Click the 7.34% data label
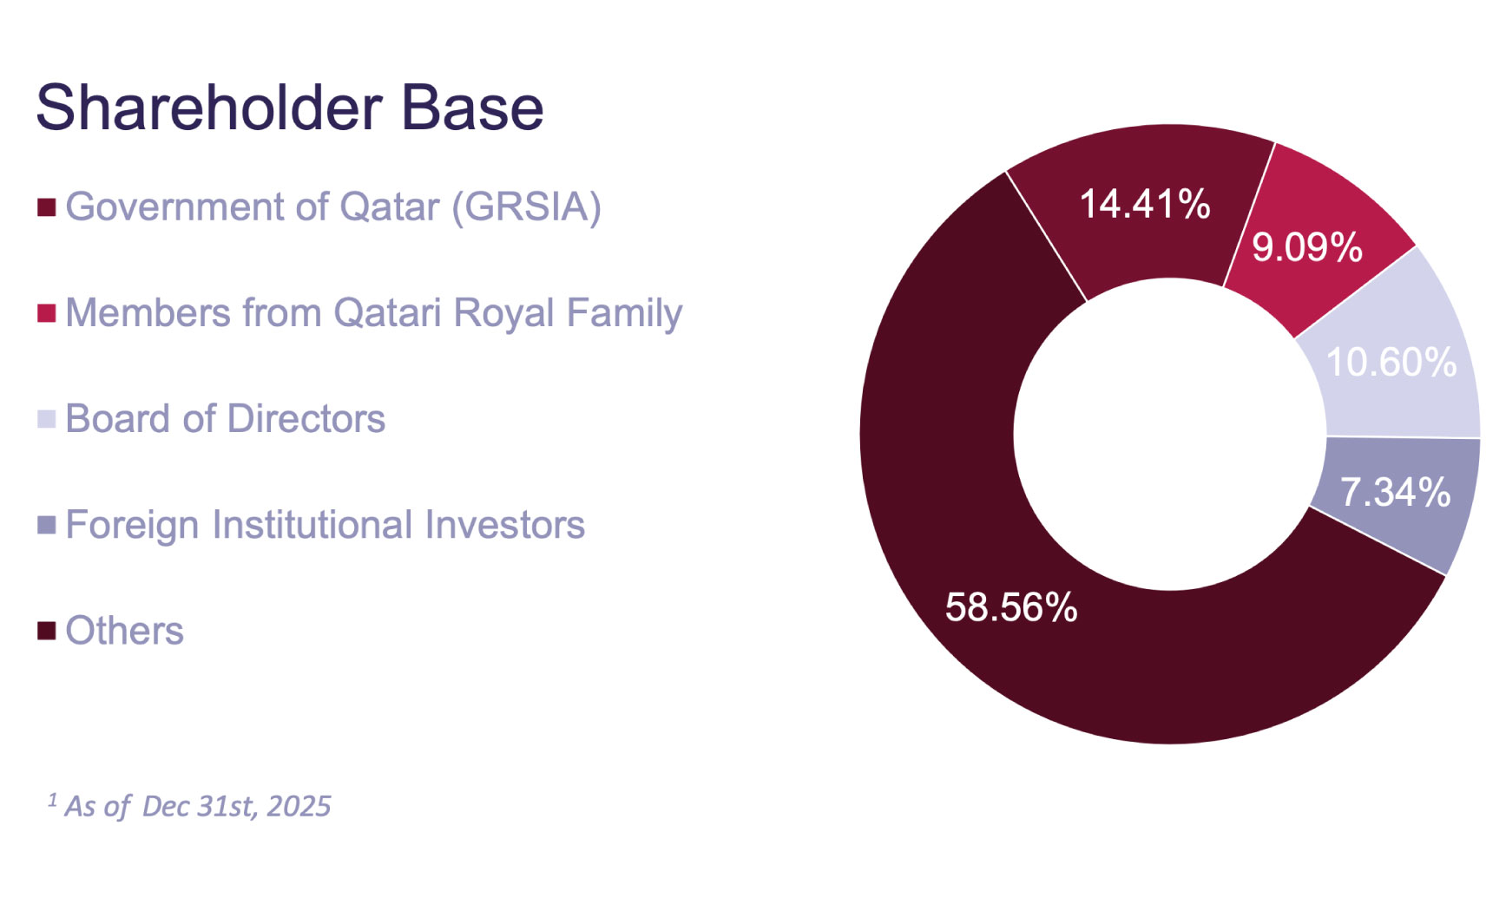The width and height of the screenshot is (1506, 904). point(1395,493)
